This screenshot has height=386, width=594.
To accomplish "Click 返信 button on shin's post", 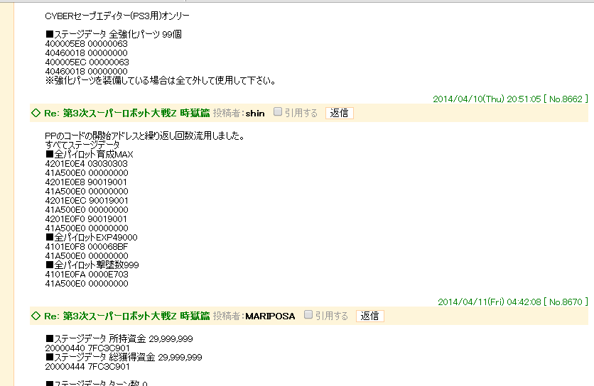I will pos(340,113).
